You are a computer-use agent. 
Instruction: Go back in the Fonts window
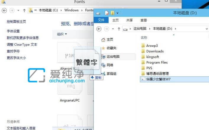pyautogui.click(x=4, y=10)
